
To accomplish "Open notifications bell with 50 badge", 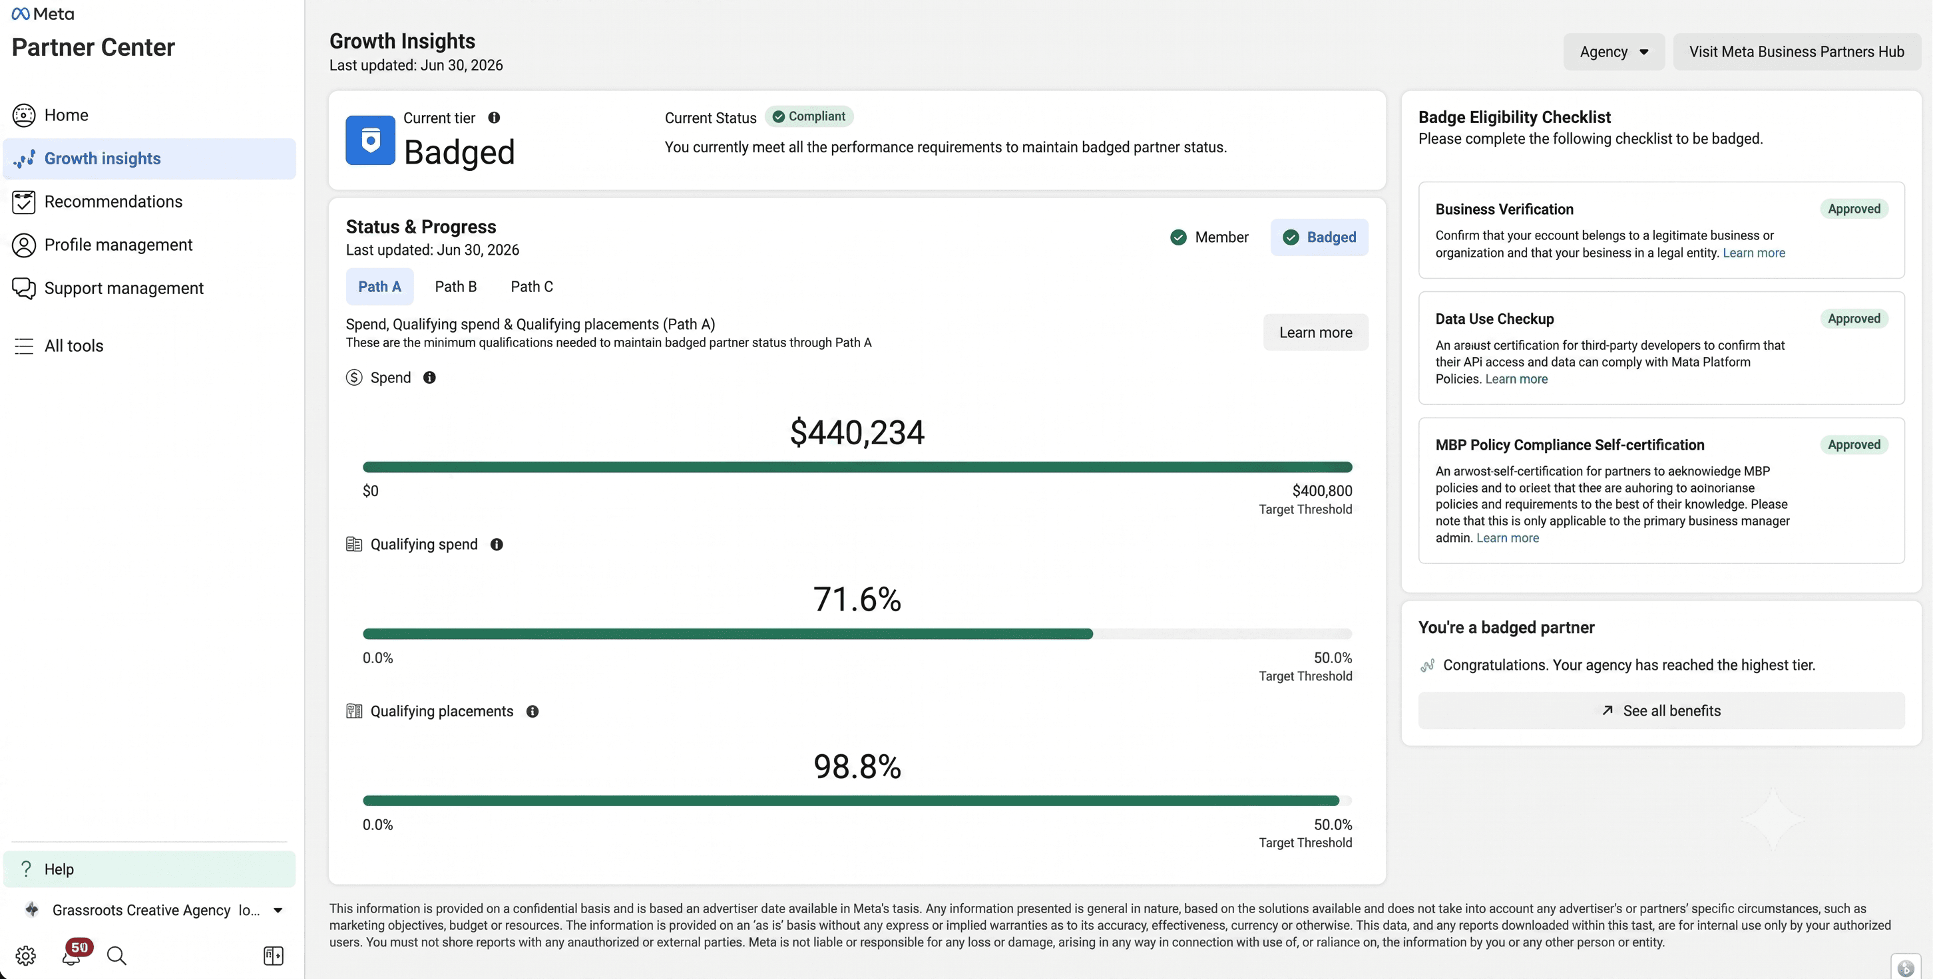I will (73, 954).
